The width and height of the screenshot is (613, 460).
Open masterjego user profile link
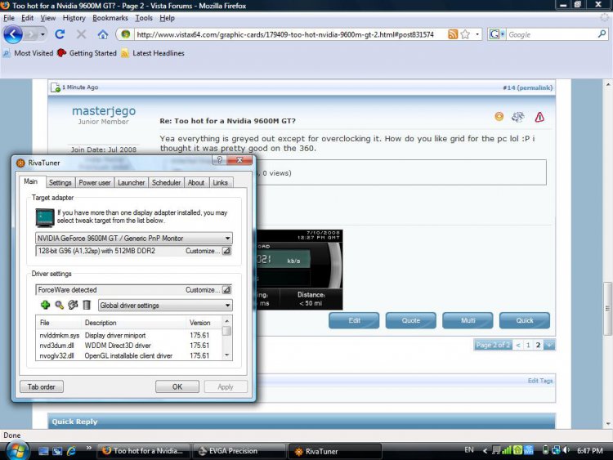104,111
